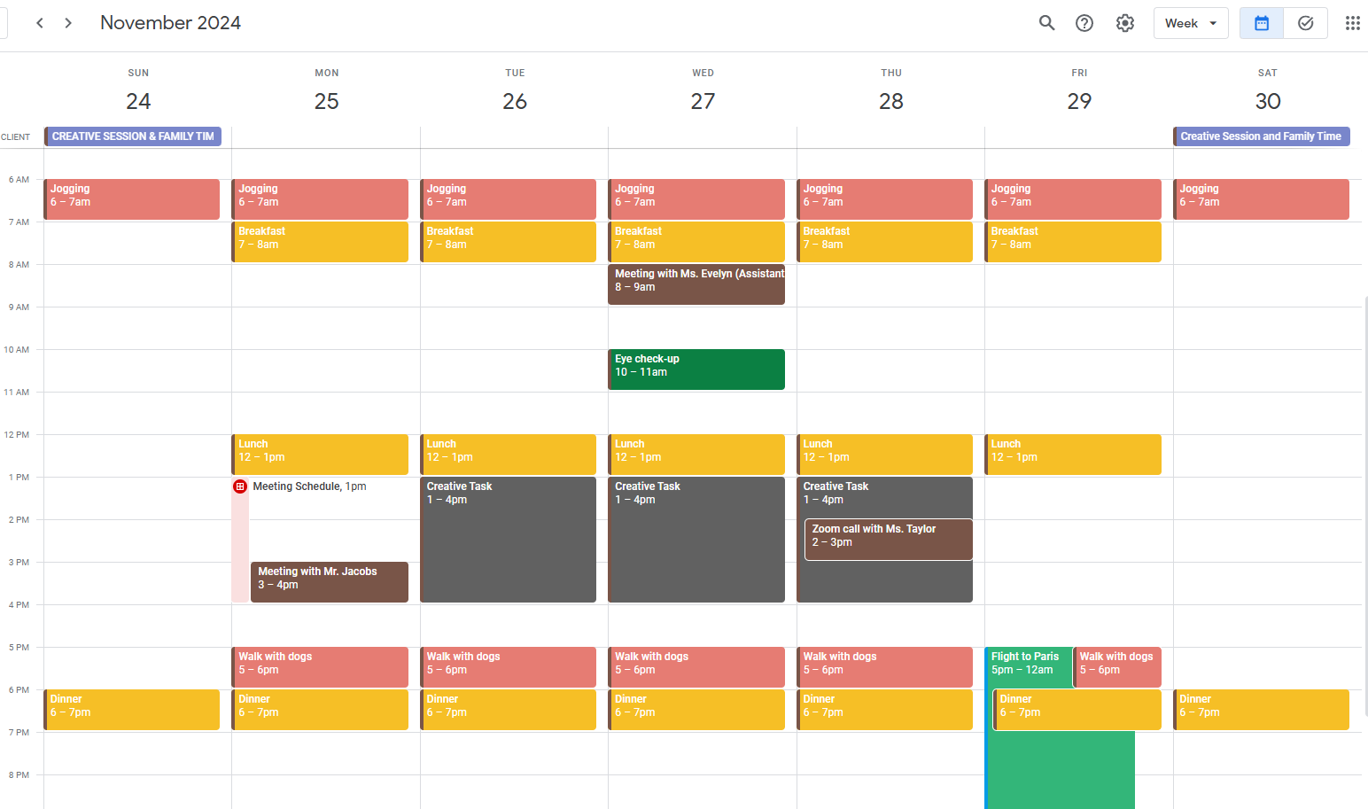The height and width of the screenshot is (809, 1368).
Task: Open Sunday's all-day Creative Session event
Action: click(x=133, y=136)
